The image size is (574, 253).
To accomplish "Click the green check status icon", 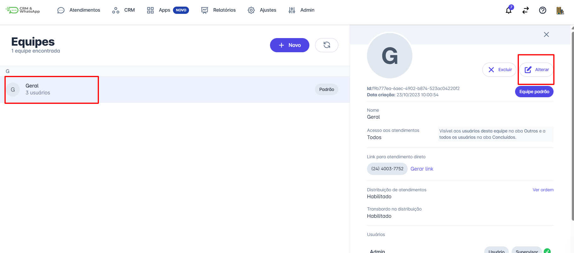I will (x=547, y=250).
